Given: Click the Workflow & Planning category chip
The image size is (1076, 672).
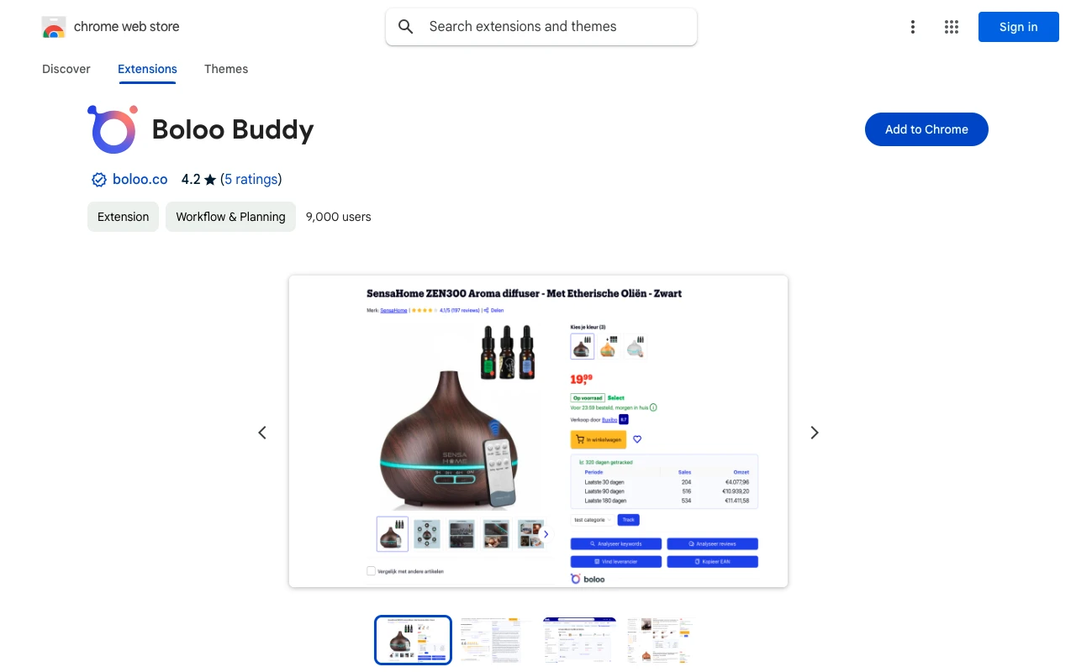Looking at the screenshot, I should click(x=230, y=217).
